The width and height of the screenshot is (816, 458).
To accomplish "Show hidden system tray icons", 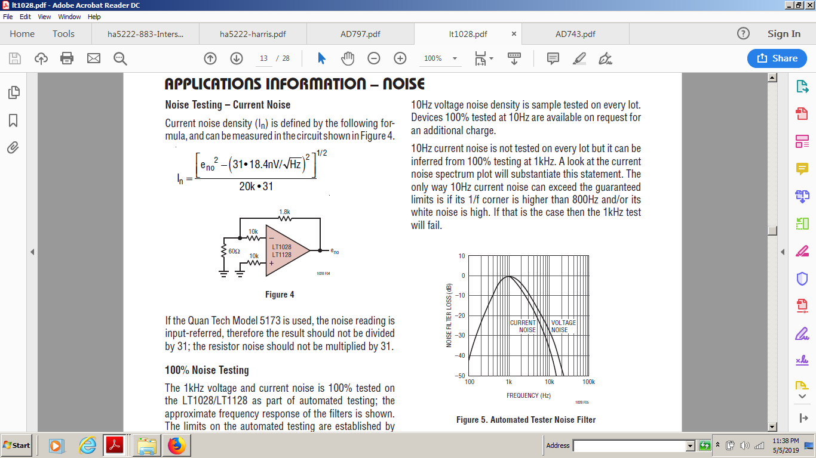I will coord(718,445).
